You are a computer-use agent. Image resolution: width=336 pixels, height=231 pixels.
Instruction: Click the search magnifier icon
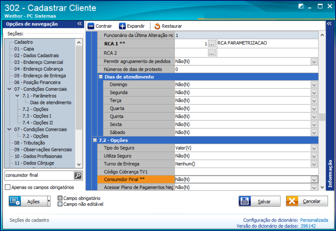(x=78, y=176)
